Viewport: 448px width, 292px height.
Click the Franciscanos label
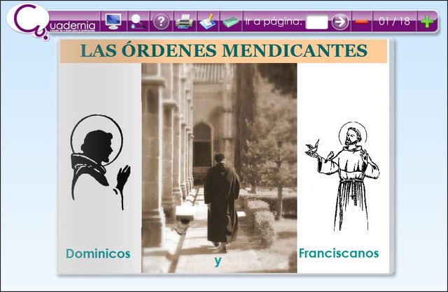[339, 253]
